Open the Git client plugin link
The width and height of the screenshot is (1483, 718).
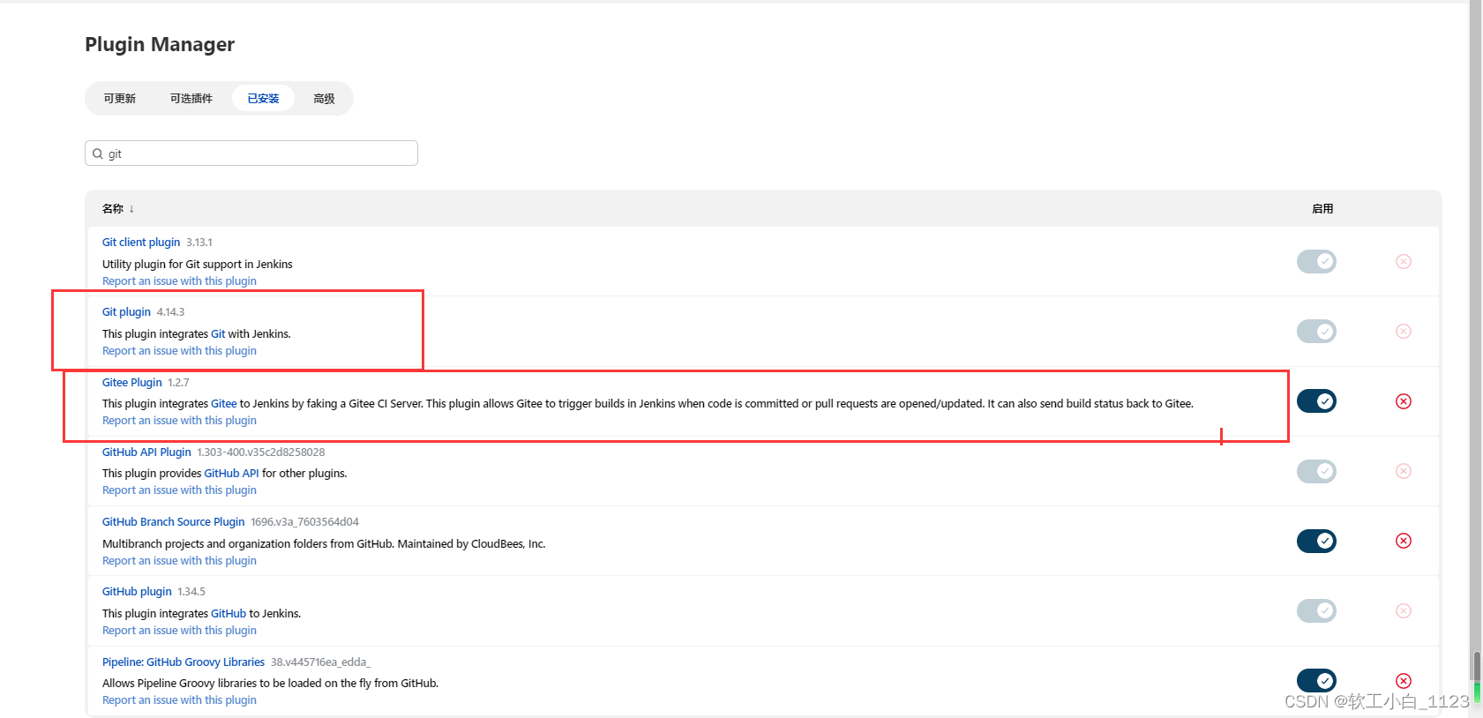(141, 243)
